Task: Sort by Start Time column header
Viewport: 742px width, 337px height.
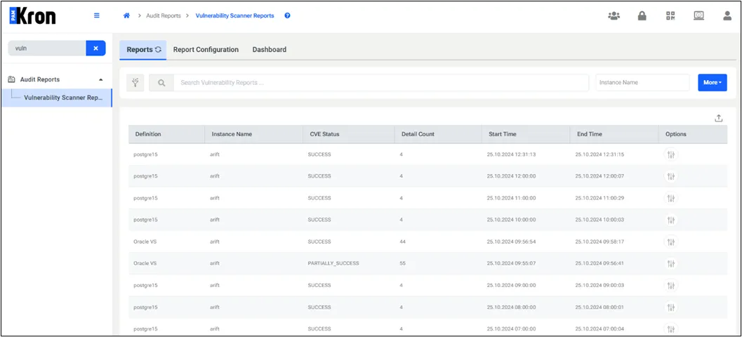Action: pyautogui.click(x=526, y=134)
